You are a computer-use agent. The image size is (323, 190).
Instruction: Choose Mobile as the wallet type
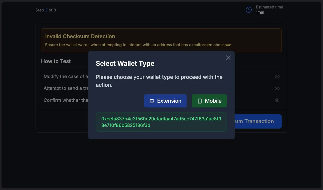click(209, 101)
